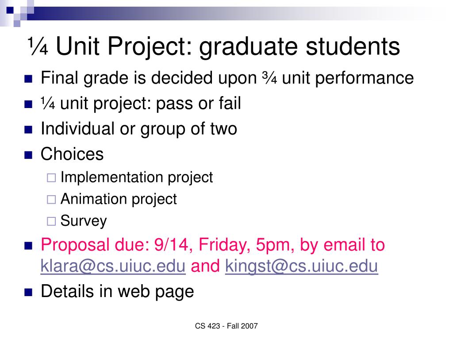This screenshot has width=453, height=340.
Task: Click the bullet beside Details in web page
Action: click(x=28, y=292)
